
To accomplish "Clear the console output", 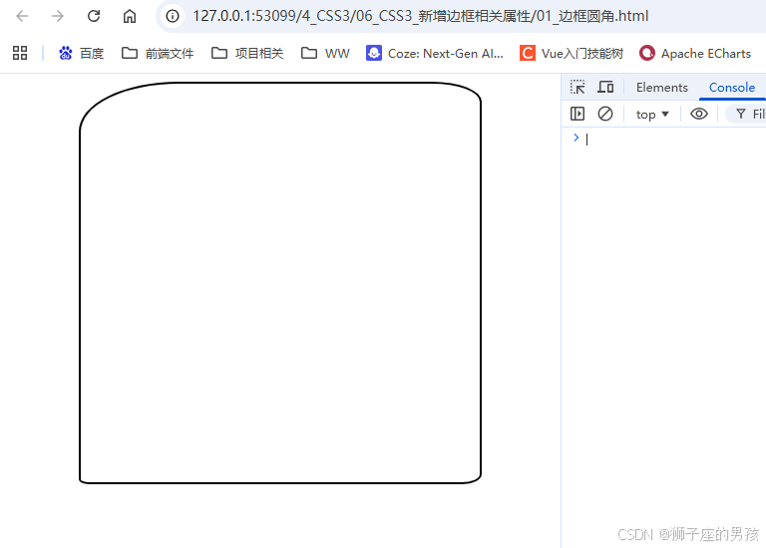I will coord(605,115).
